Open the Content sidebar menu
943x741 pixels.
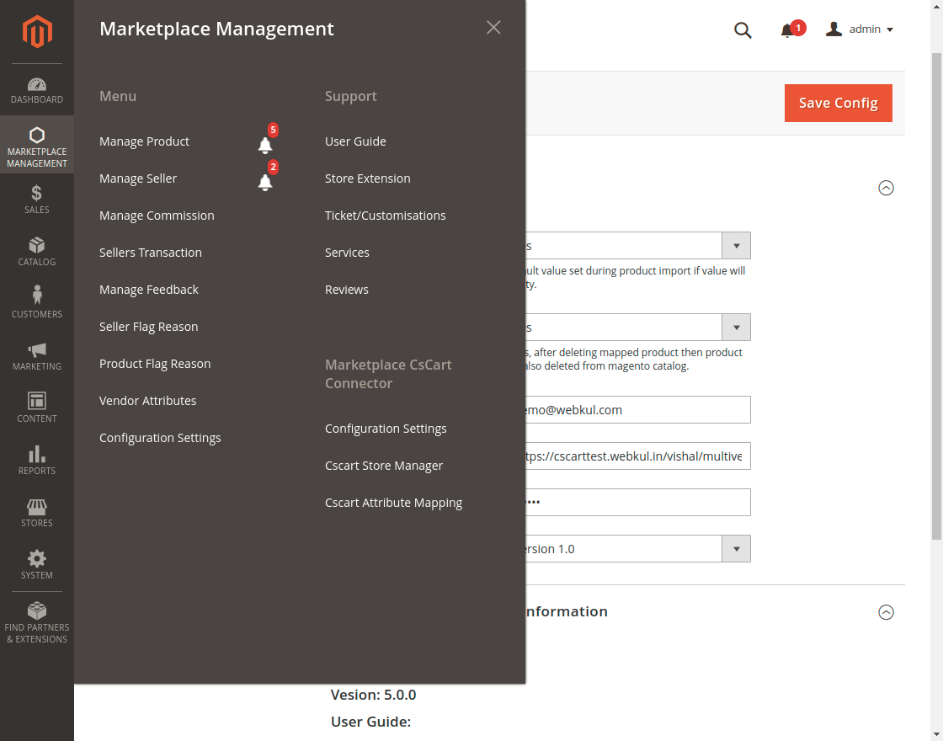(x=37, y=408)
